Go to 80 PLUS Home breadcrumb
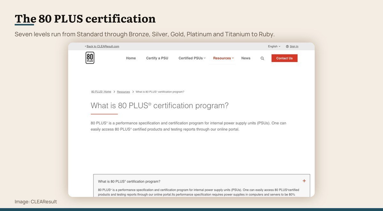The image size is (383, 211). [101, 92]
